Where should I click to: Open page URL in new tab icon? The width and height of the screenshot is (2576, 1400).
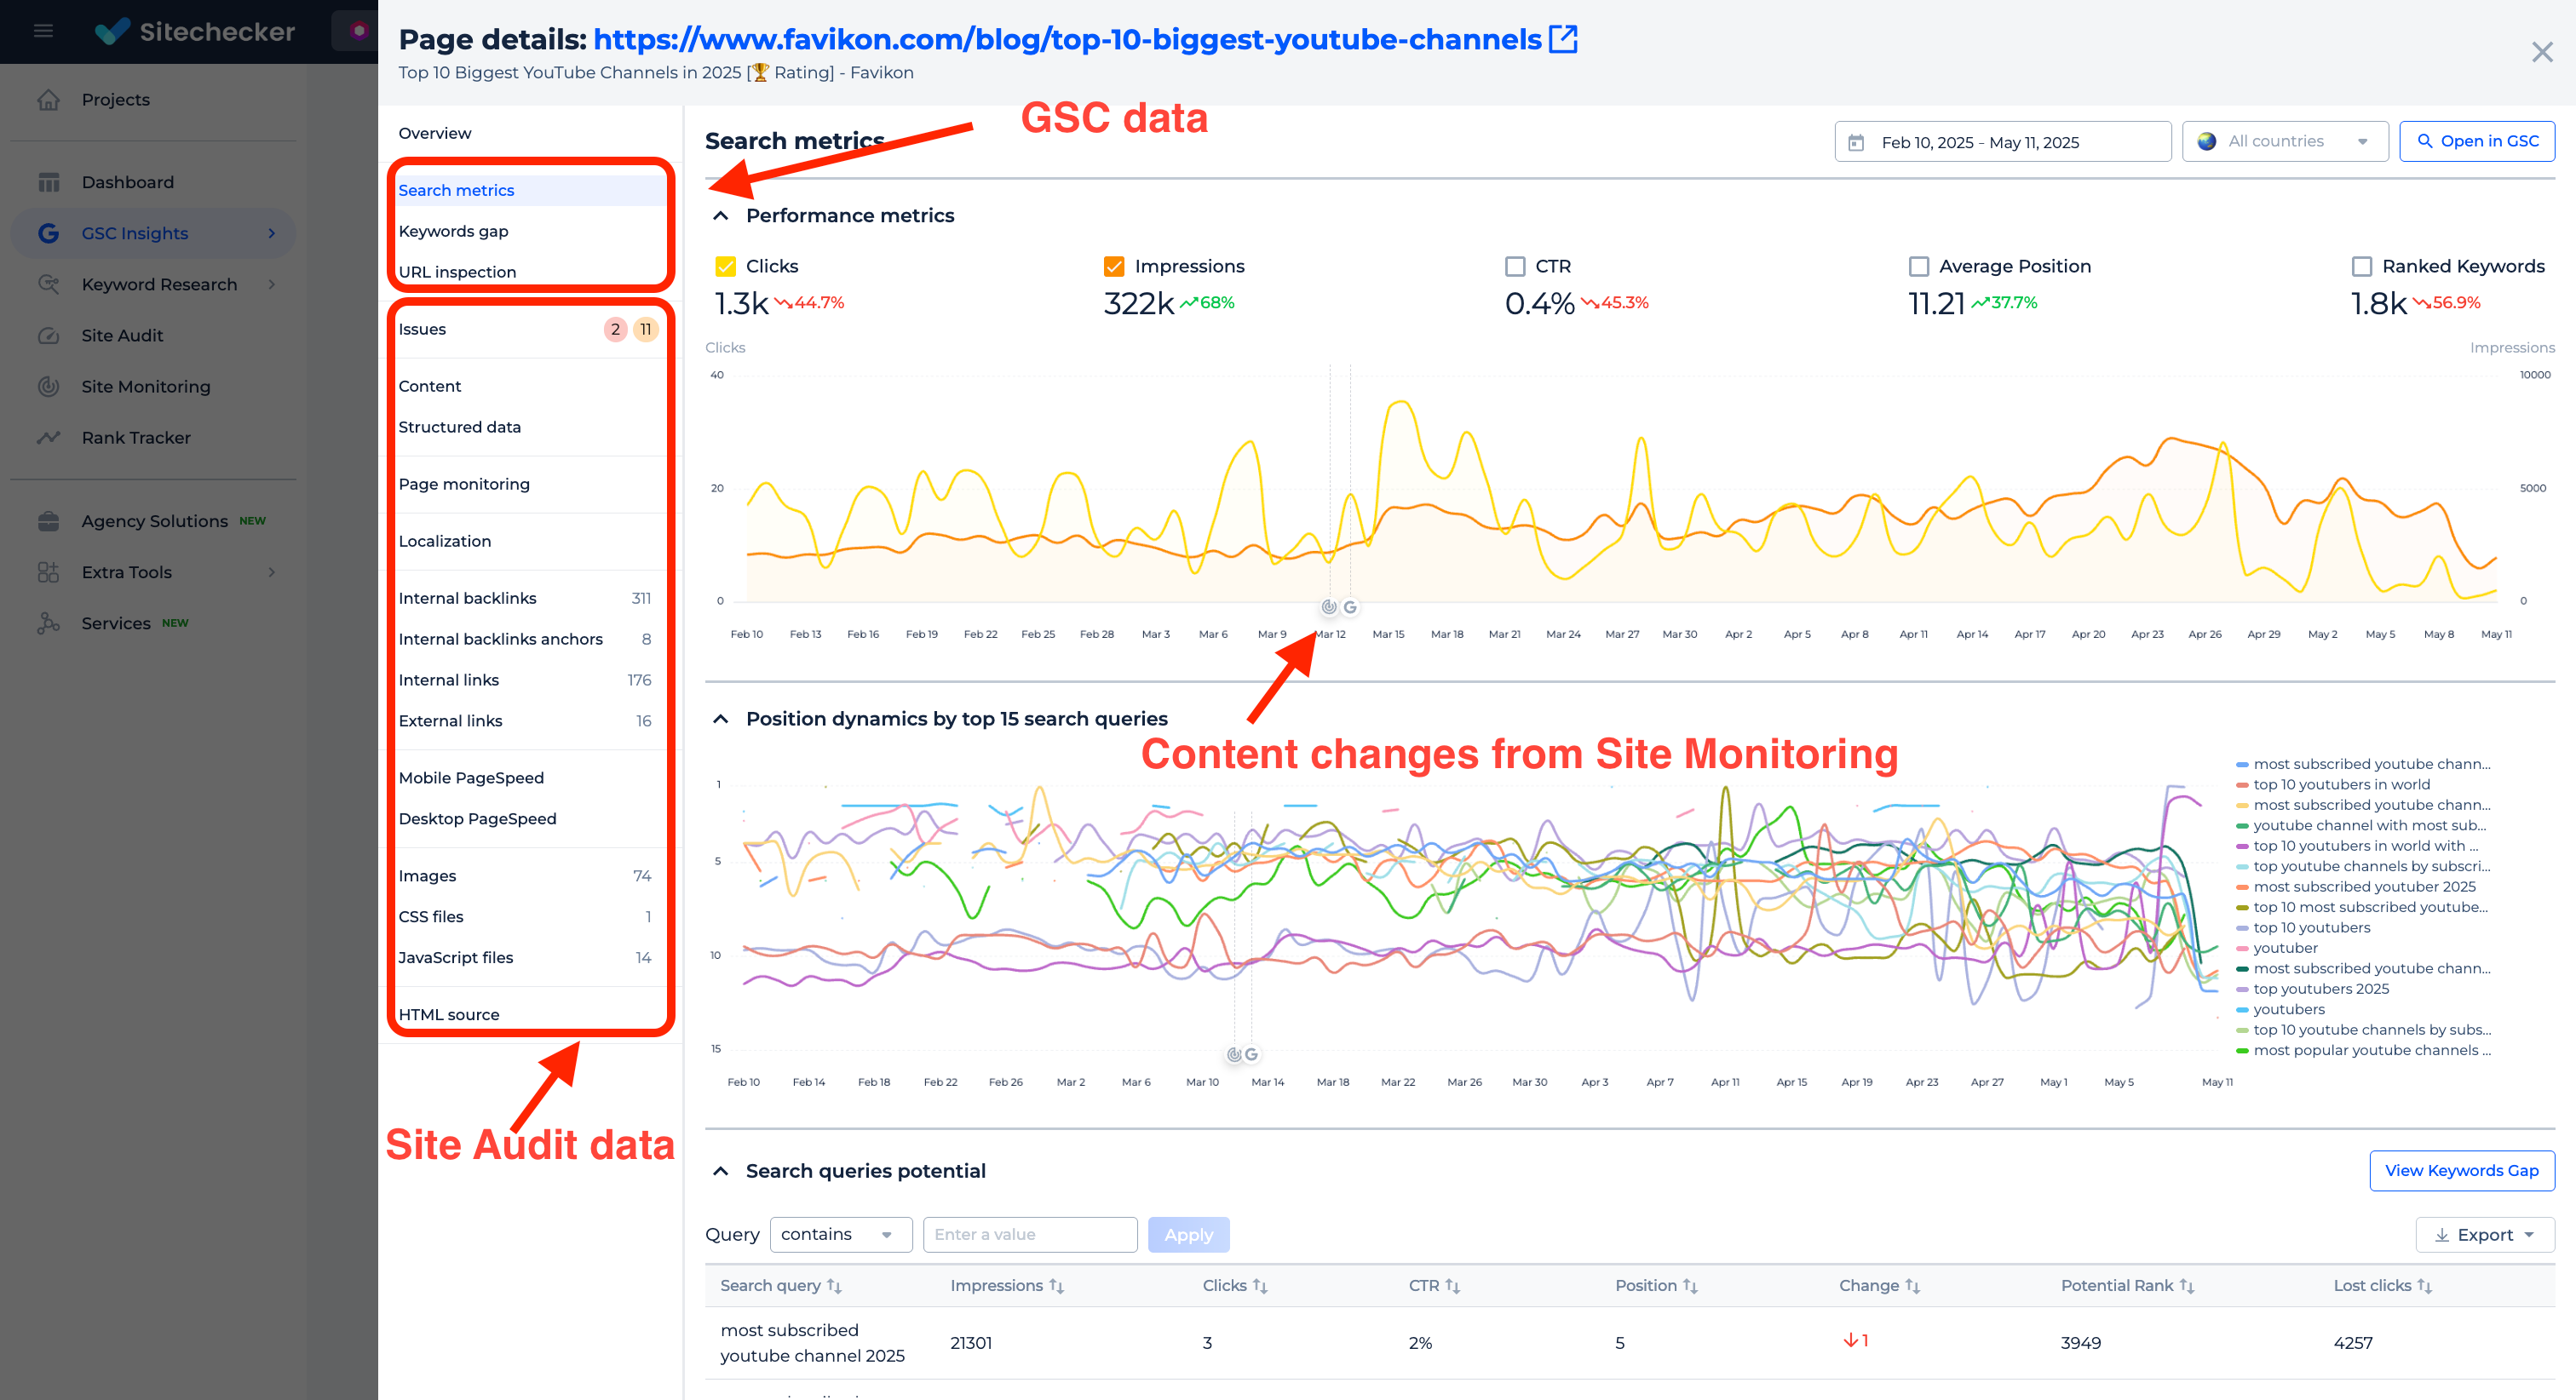pos(1563,39)
